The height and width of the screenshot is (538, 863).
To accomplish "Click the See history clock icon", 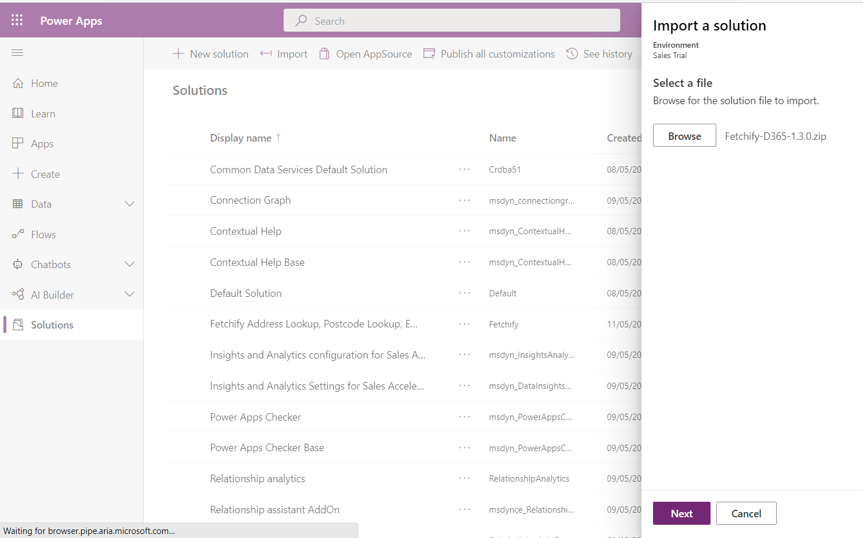I will (572, 54).
